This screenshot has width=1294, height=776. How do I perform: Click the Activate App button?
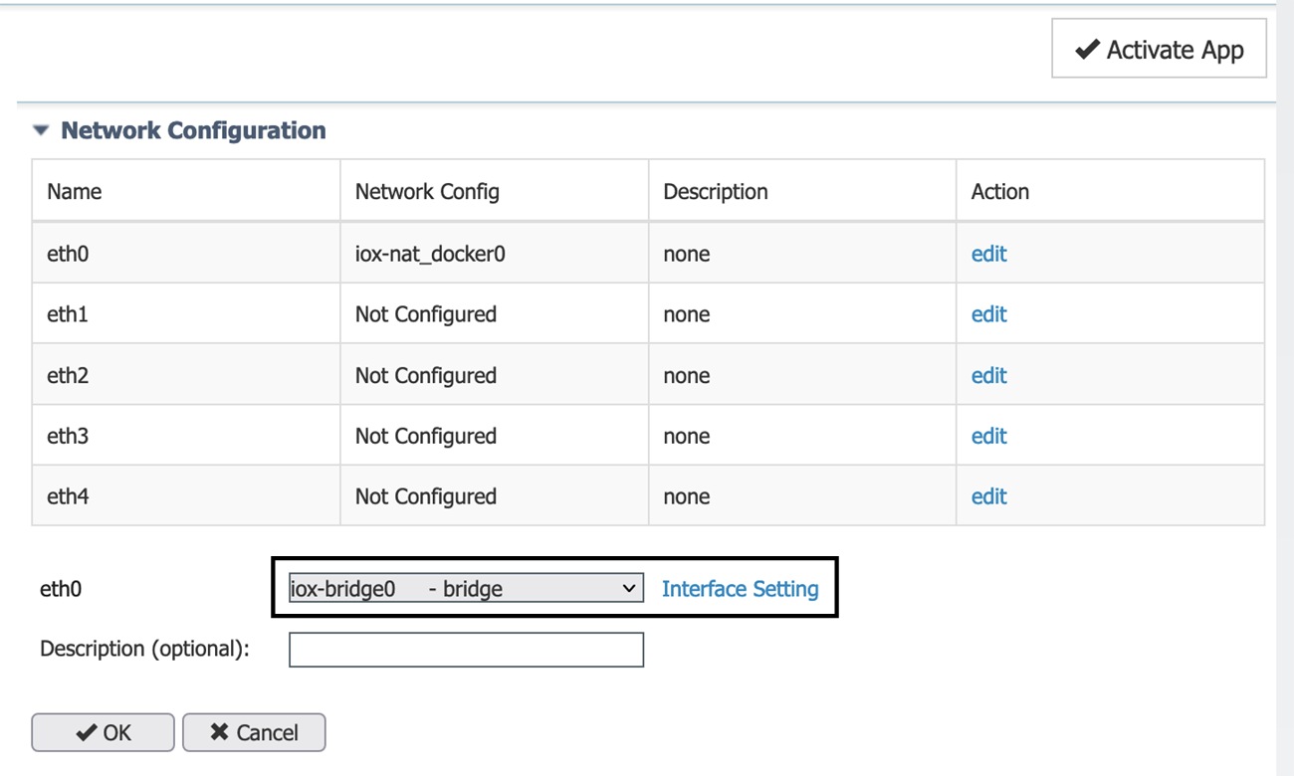1159,49
